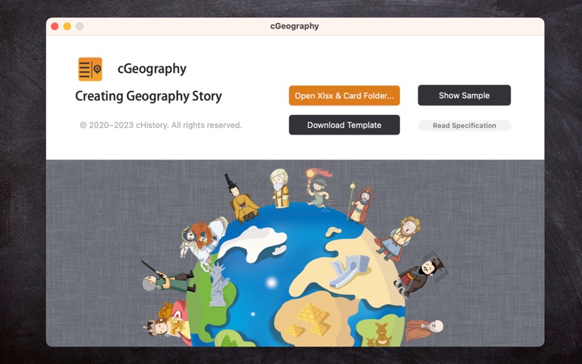
Task: Click the orange cGeography app logo
Action: coord(89,69)
